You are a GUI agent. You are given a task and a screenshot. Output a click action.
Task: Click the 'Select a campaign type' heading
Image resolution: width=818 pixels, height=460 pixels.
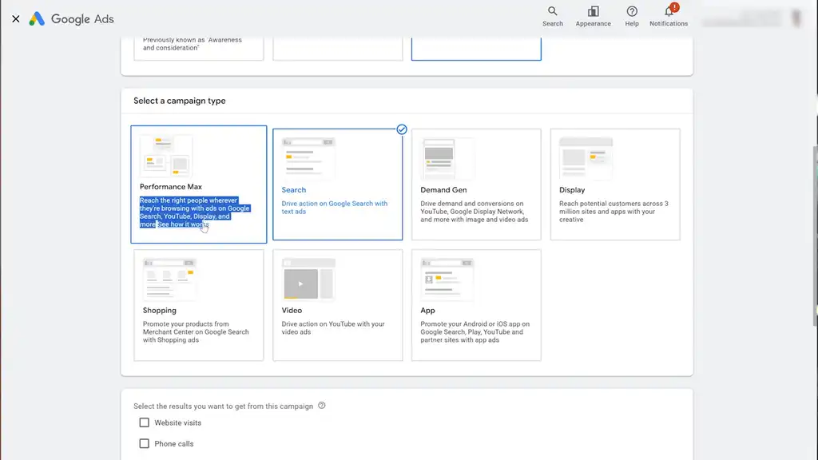point(180,101)
